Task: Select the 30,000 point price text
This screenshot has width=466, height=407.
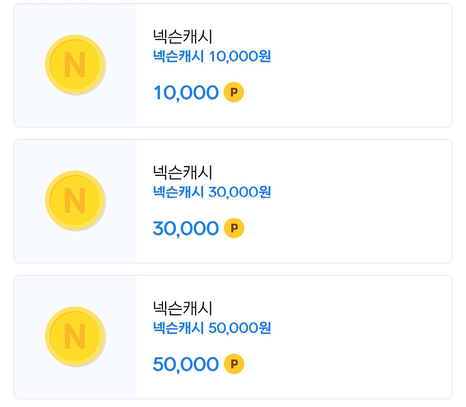Action: click(x=186, y=228)
